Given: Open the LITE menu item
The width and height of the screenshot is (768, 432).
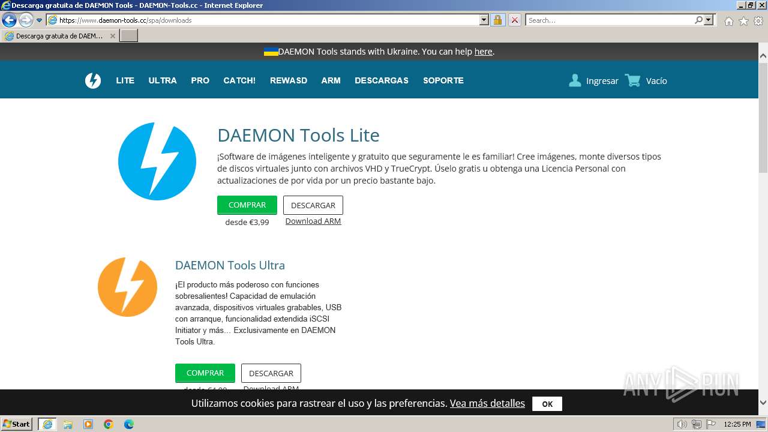Looking at the screenshot, I should click(x=125, y=80).
